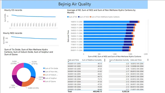The height and width of the screenshot is (93, 165).
Task: Click the bar chart vertical scrollbar
Action: coord(148,36)
